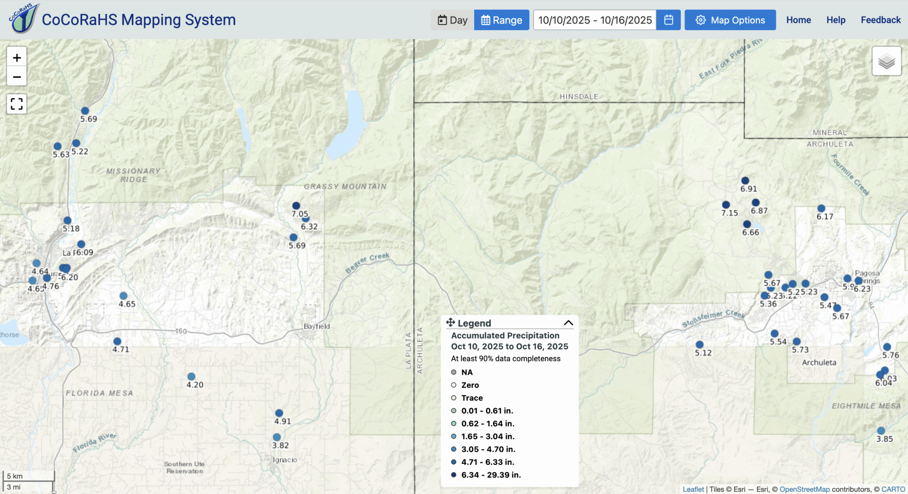Open the Map Options panel
Screen dimensions: 908x494
pos(730,20)
